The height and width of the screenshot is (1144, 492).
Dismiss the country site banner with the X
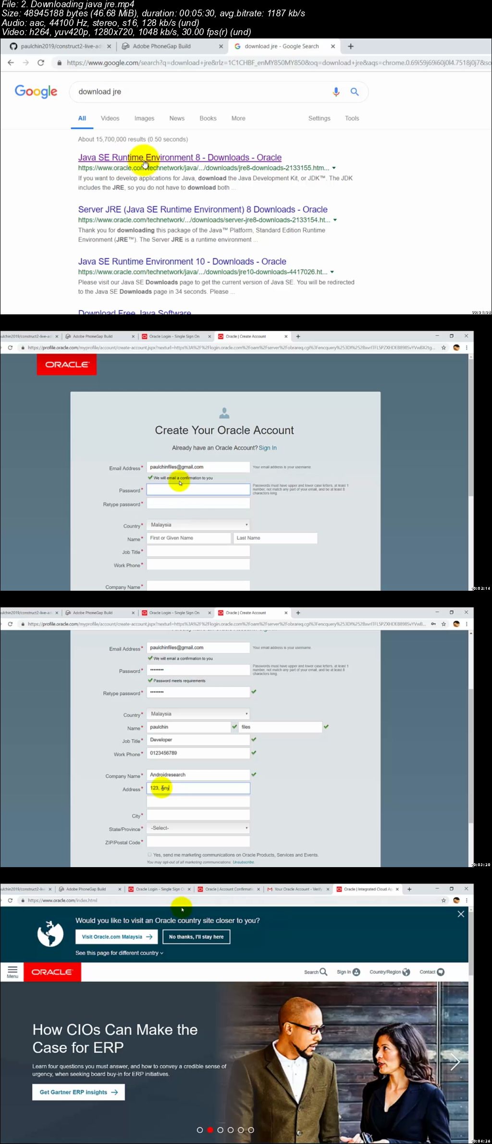coord(461,914)
